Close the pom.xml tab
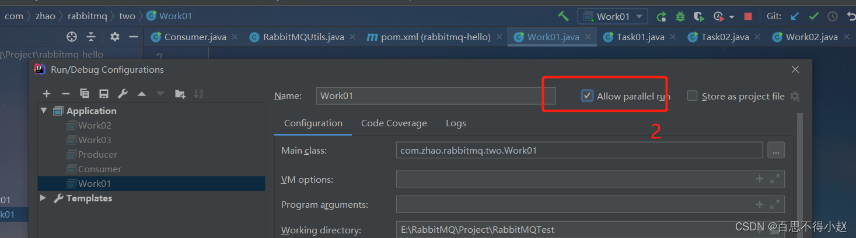The height and width of the screenshot is (238, 856). coord(499,37)
